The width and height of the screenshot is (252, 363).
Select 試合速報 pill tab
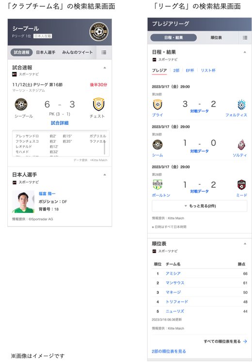pyautogui.click(x=21, y=52)
